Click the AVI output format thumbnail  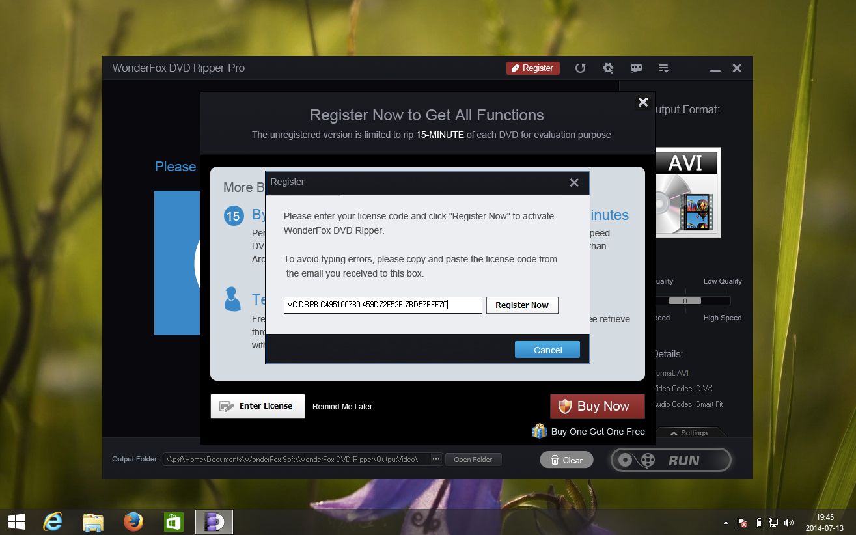pos(688,193)
